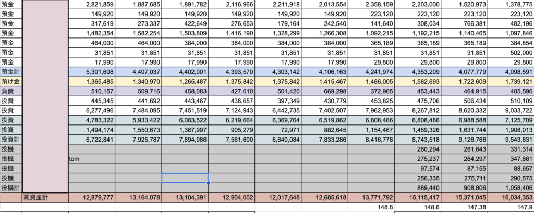Click the 投機計 row label

pyautogui.click(x=10, y=187)
